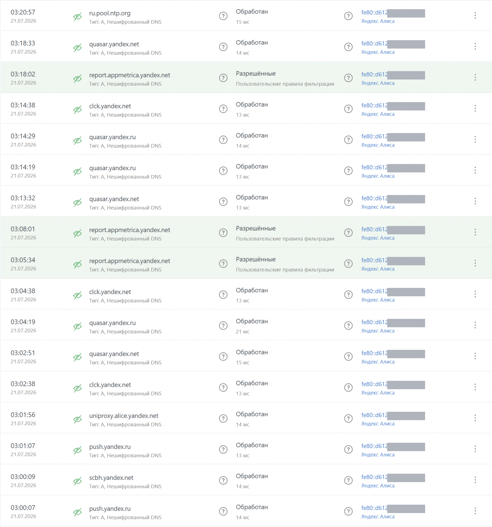Image resolution: width=492 pixels, height=527 pixels.
Task: Click the help icon next to ru.pool.ntp.org
Action: [223, 16]
